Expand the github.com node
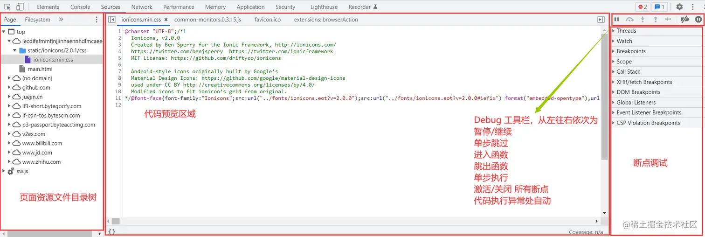This screenshot has height=237, width=705. [x=9, y=88]
